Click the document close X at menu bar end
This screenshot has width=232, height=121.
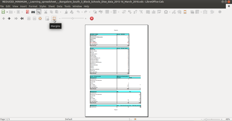[x=229, y=6]
